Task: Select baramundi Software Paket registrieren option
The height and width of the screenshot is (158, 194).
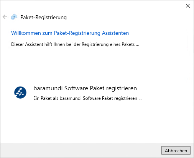Action: [x=85, y=88]
